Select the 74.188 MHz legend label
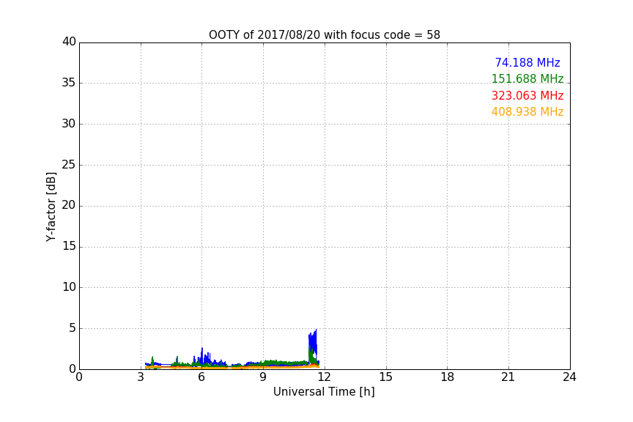 [x=527, y=62]
